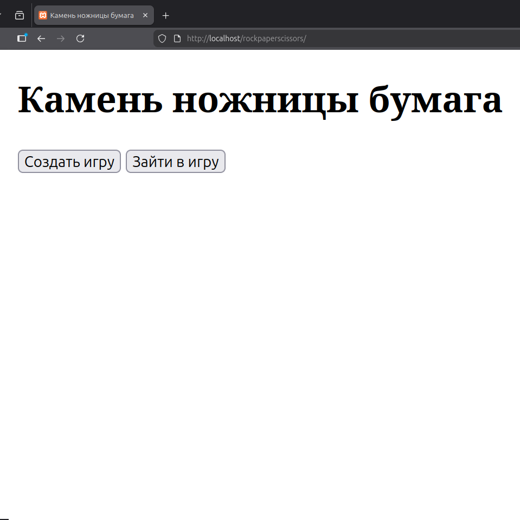Open the tracking protection shield panel

pos(162,38)
